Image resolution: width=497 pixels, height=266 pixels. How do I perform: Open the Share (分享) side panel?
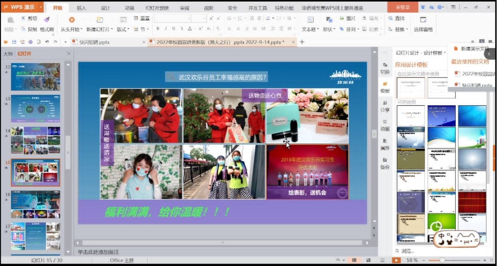point(385,107)
